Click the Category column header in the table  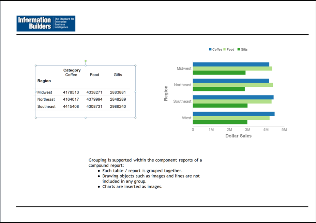click(x=72, y=70)
